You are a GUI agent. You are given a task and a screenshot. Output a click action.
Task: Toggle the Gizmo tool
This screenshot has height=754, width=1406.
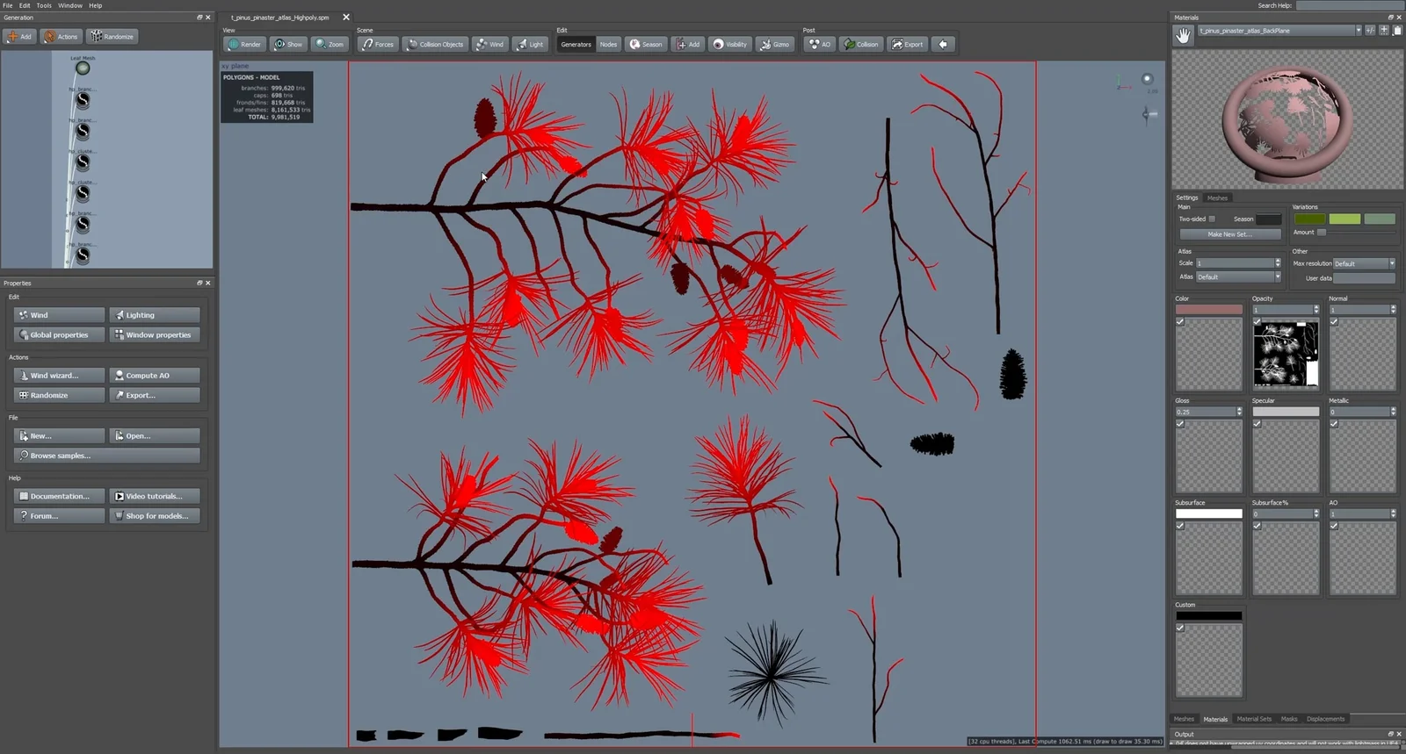tap(775, 44)
